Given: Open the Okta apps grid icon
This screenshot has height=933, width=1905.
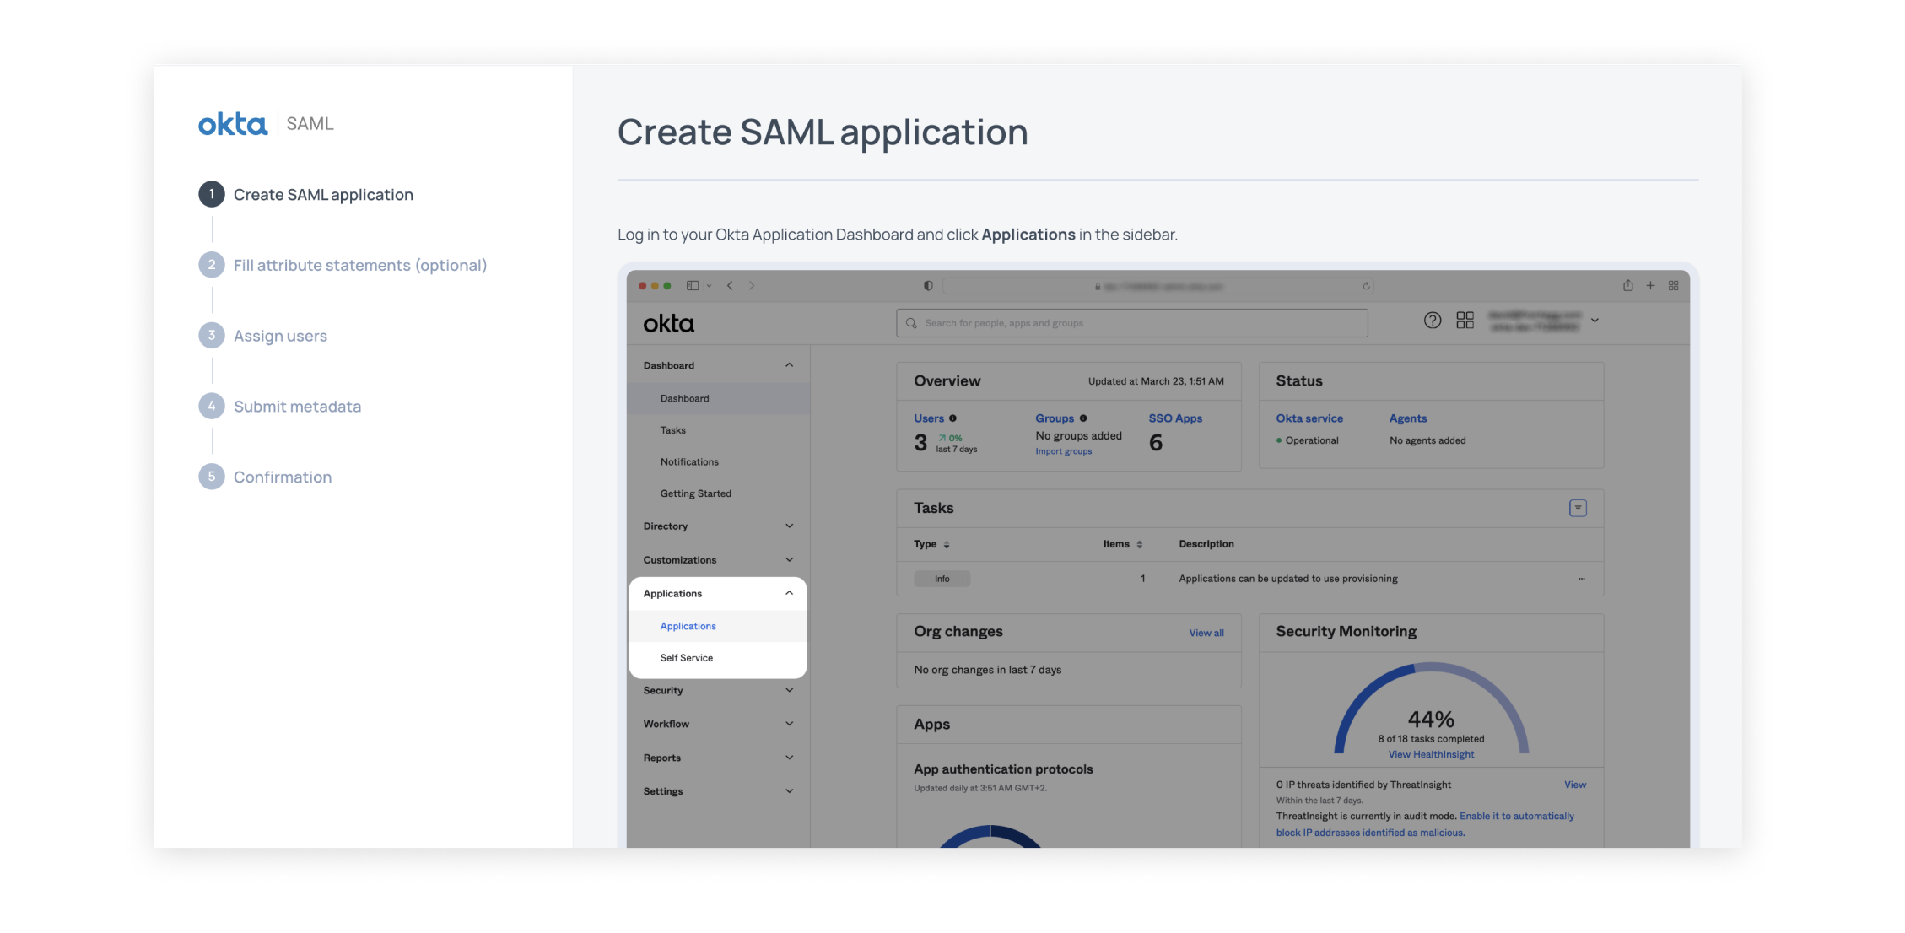Looking at the screenshot, I should [x=1465, y=321].
